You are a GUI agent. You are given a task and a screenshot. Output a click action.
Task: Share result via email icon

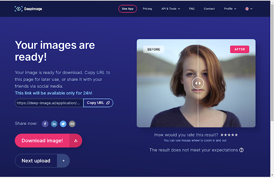[72, 124]
